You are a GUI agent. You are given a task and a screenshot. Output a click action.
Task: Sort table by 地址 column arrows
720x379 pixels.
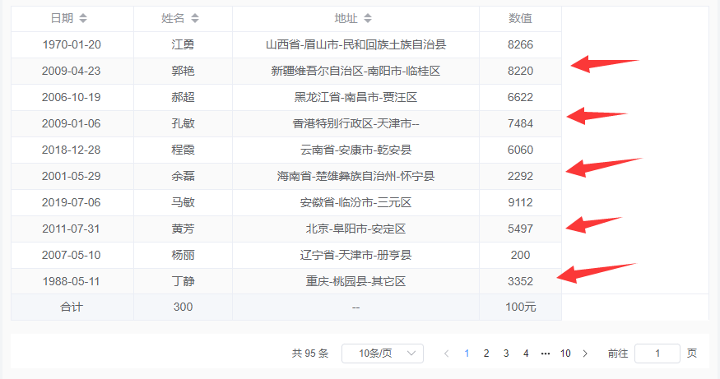click(368, 18)
